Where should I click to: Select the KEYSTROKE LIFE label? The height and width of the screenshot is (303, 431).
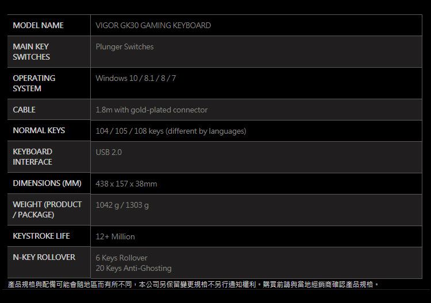[x=41, y=236]
